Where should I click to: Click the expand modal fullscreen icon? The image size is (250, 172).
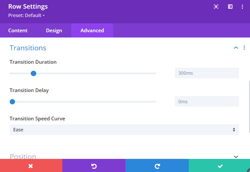coord(216,7)
